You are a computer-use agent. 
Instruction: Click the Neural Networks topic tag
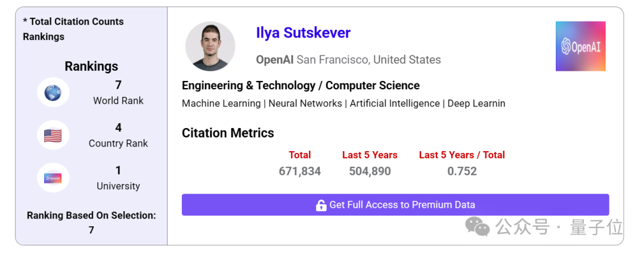pyautogui.click(x=305, y=104)
